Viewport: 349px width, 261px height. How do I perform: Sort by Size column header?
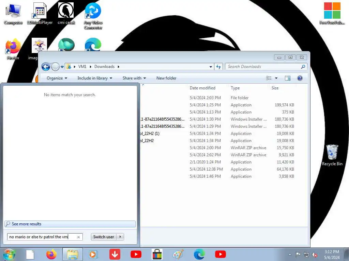point(275,88)
